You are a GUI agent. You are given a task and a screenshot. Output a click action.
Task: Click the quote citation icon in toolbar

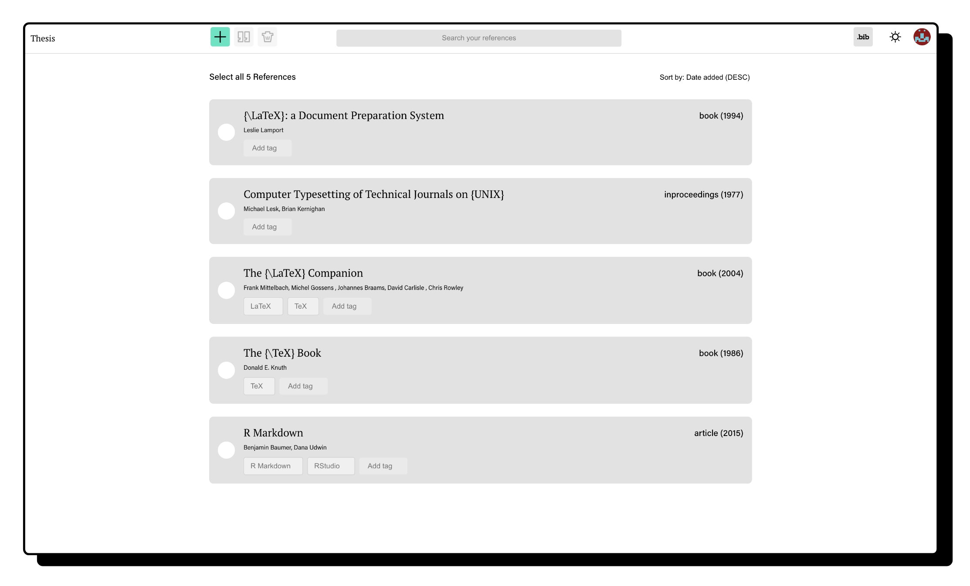[x=244, y=37]
